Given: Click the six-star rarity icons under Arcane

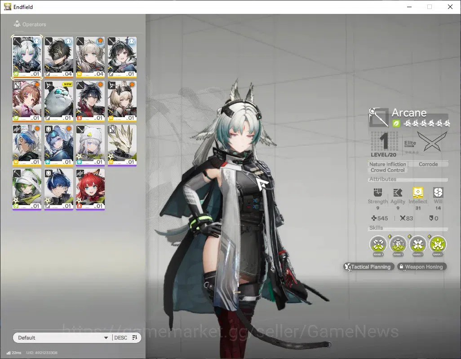Looking at the screenshot, I should [426, 123].
